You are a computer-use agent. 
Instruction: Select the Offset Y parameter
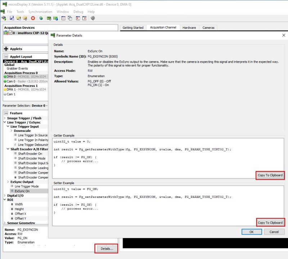(x=21, y=219)
